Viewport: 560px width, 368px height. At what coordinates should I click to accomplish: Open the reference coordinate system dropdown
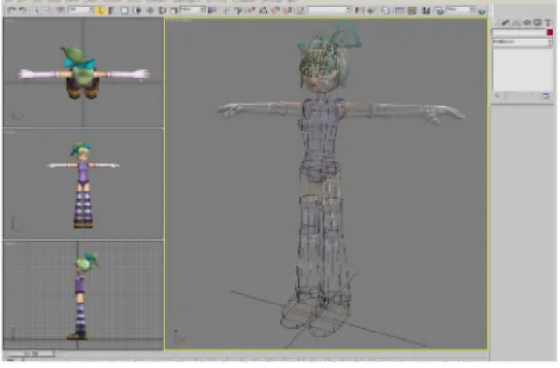(x=193, y=9)
